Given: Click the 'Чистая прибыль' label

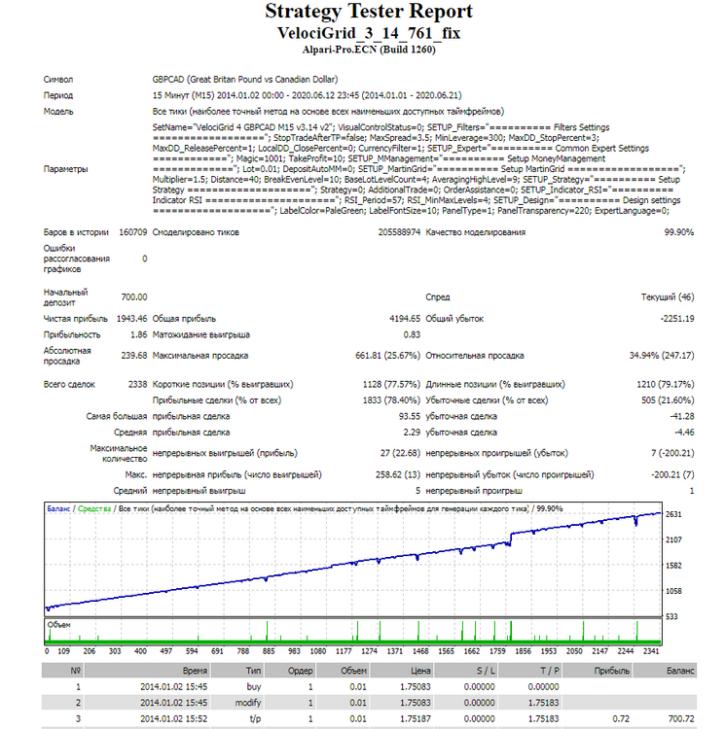Looking at the screenshot, I should click(75, 319).
